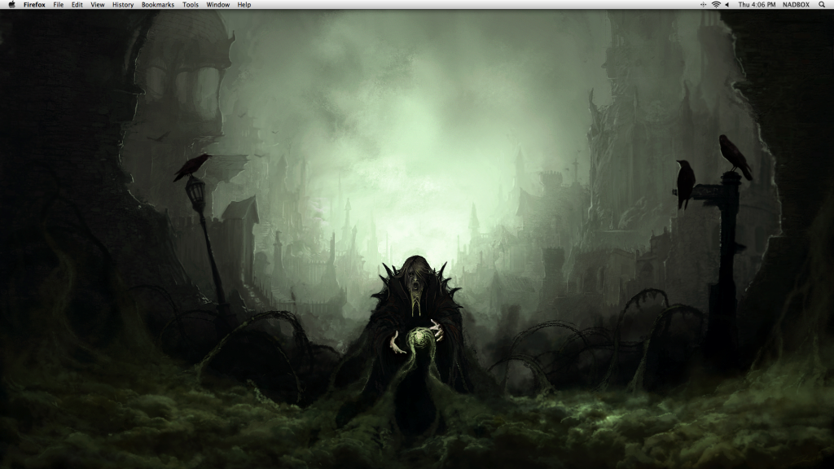Open the Help menu
The image size is (834, 469).
tap(244, 5)
